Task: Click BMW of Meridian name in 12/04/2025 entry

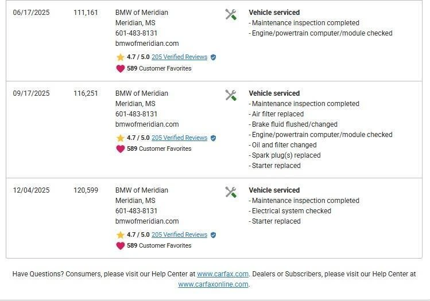Action: [142, 190]
